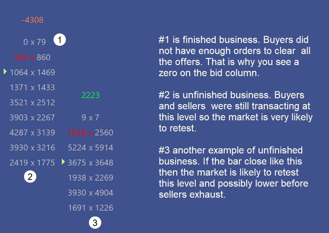Click the 4287 x 3139 row
The width and height of the screenshot is (329, 233).
32,133
